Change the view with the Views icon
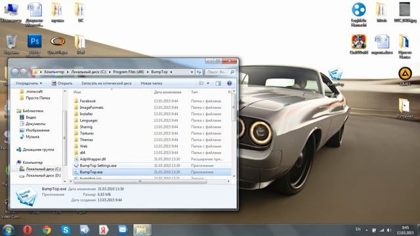Image resolution: width=420 pixels, height=236 pixels. 201,83
